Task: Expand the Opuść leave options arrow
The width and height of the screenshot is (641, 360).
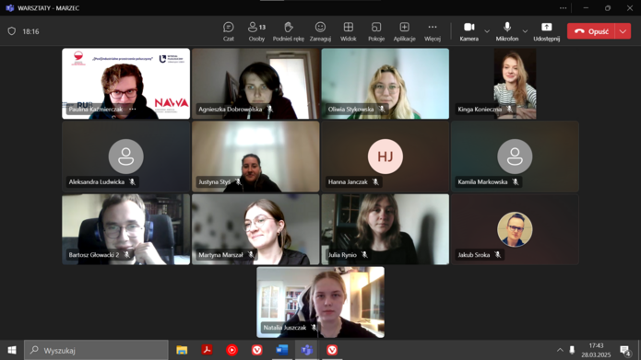Action: coord(623,31)
